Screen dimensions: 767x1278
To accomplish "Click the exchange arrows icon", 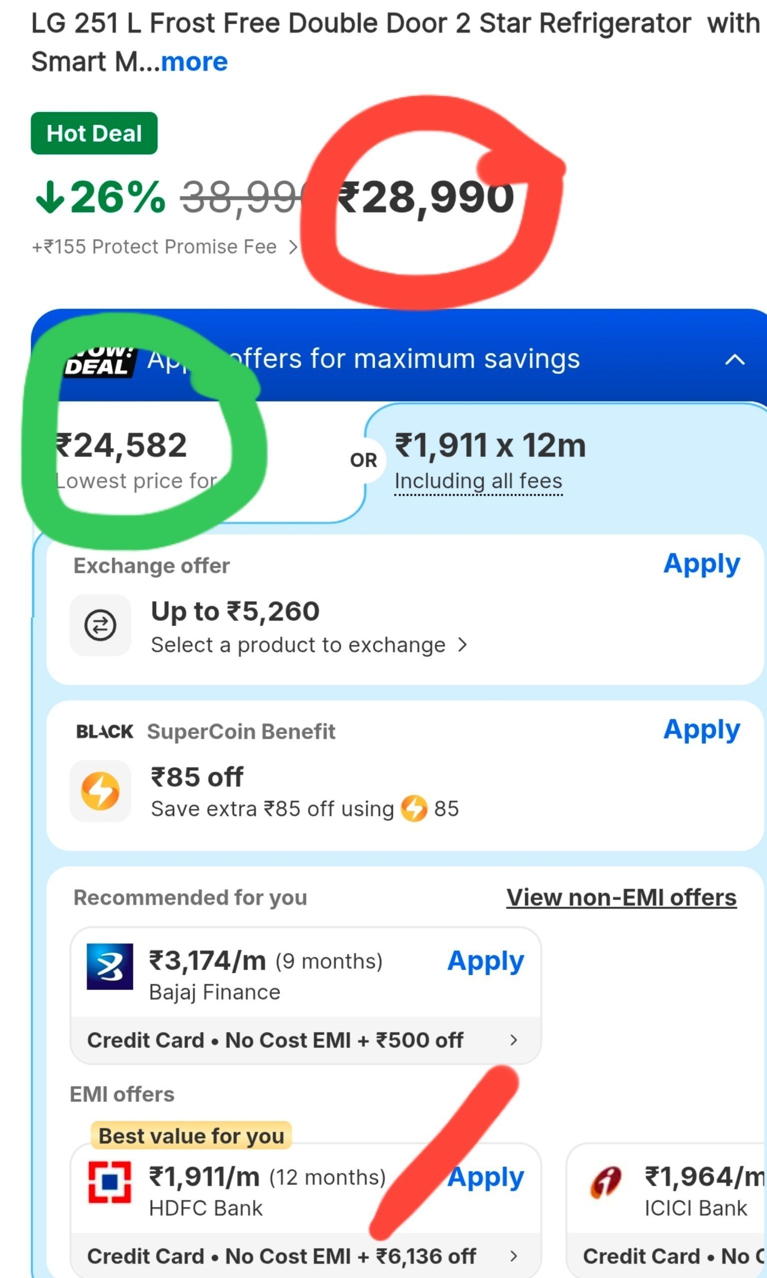I will pyautogui.click(x=100, y=625).
